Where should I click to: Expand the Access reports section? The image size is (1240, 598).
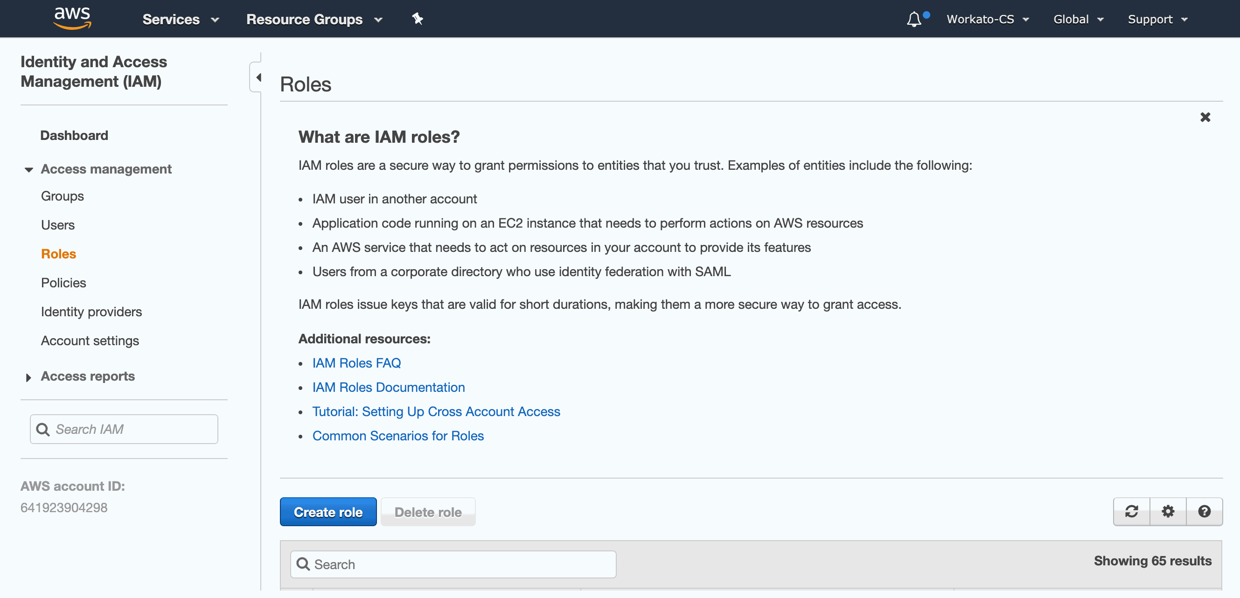(x=29, y=377)
